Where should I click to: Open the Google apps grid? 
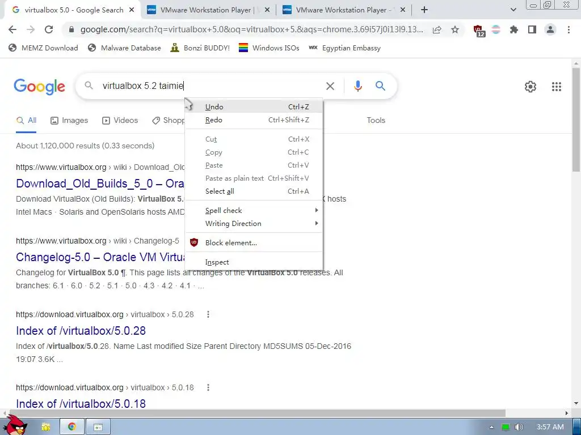click(x=556, y=87)
